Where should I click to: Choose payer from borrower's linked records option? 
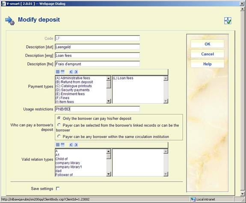(59, 125)
